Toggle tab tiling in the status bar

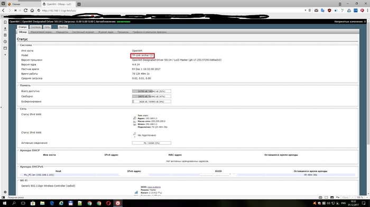click(326, 198)
